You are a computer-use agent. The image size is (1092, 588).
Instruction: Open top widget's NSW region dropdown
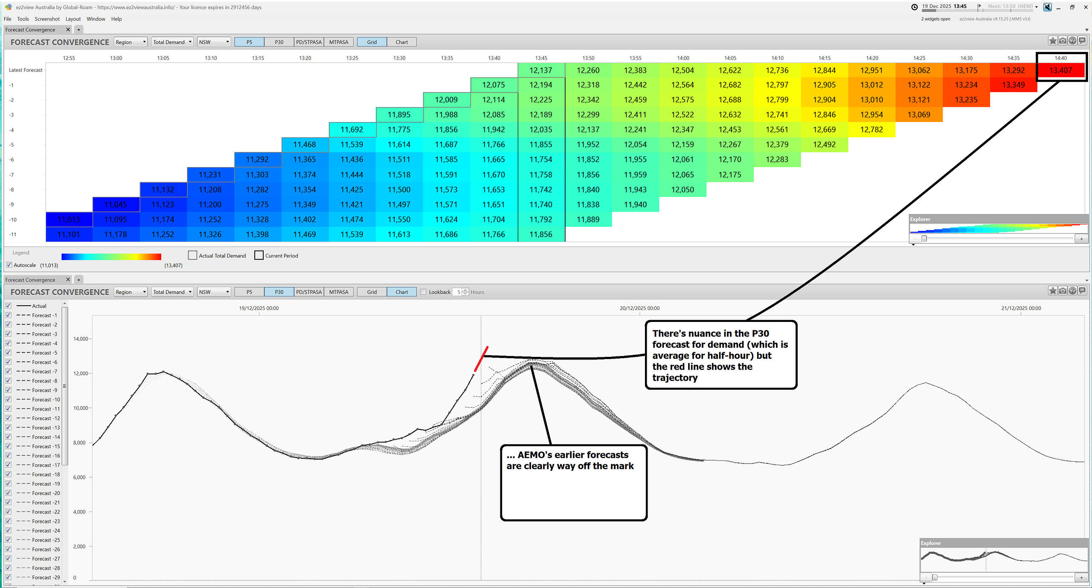[x=214, y=42]
